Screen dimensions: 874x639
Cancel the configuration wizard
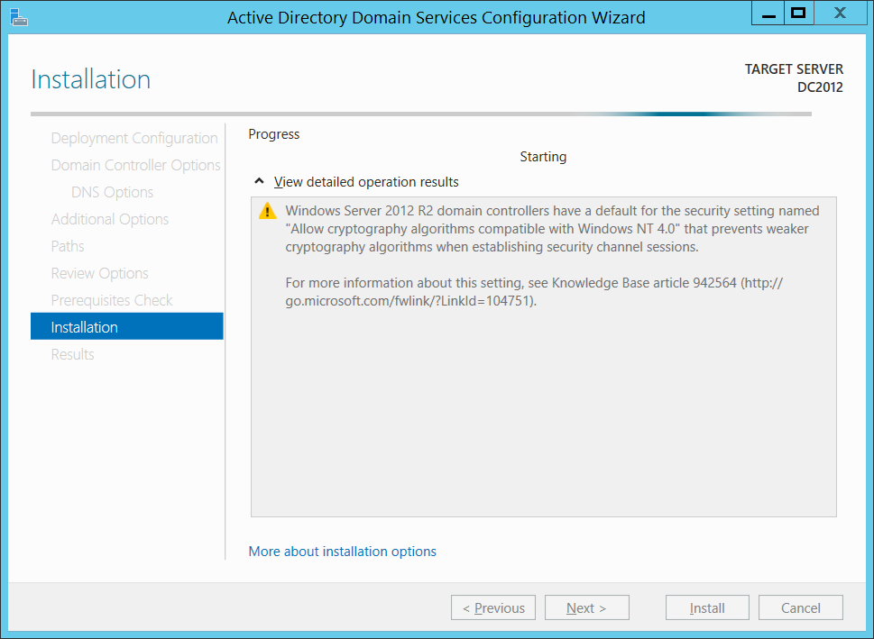800,607
